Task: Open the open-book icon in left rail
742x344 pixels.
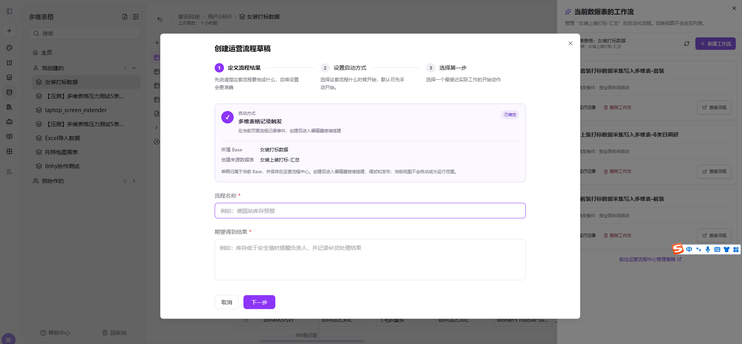Action: tap(9, 137)
